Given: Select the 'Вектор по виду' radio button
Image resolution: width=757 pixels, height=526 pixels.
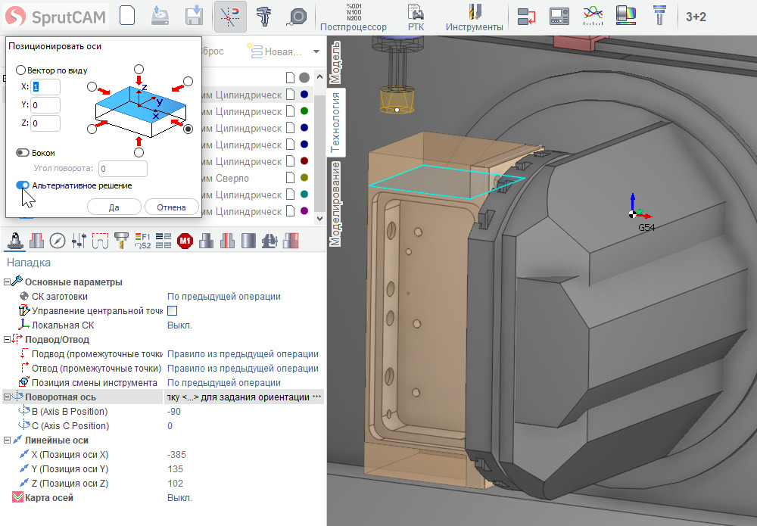Looking at the screenshot, I should pos(20,70).
